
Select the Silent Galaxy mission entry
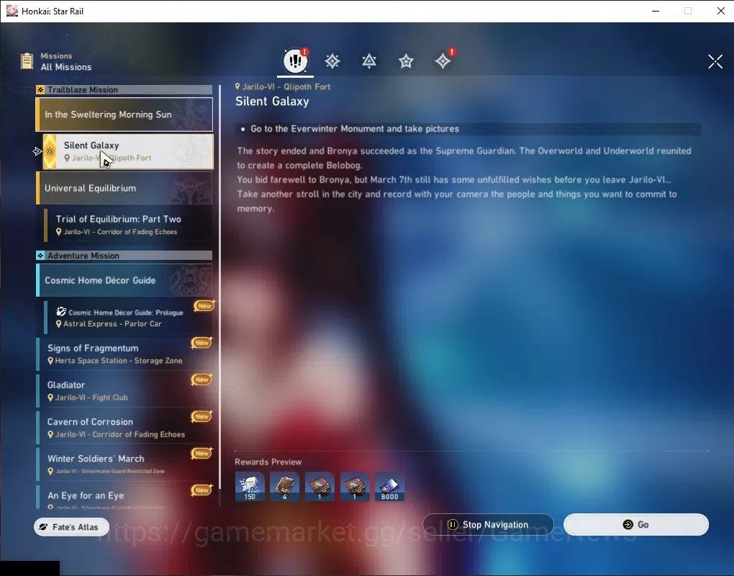[128, 151]
